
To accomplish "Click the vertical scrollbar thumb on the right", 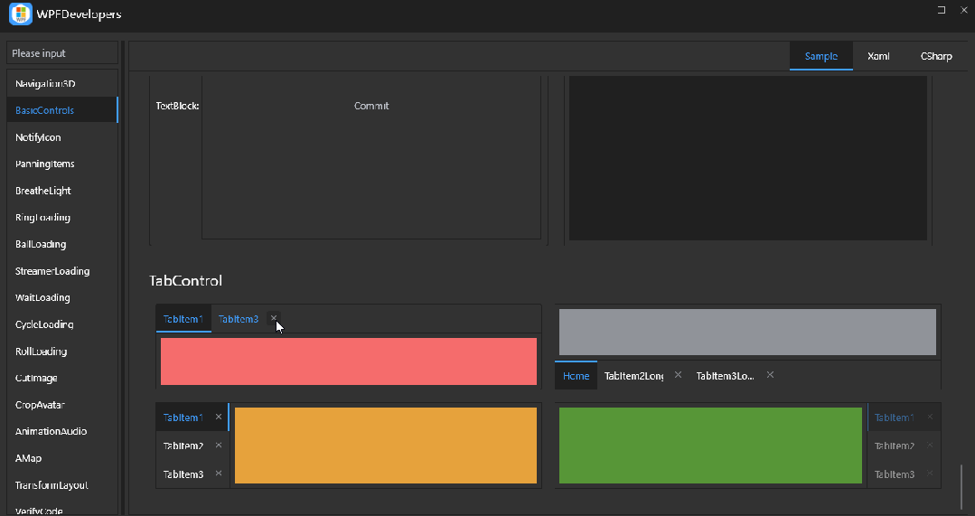I will [x=961, y=487].
